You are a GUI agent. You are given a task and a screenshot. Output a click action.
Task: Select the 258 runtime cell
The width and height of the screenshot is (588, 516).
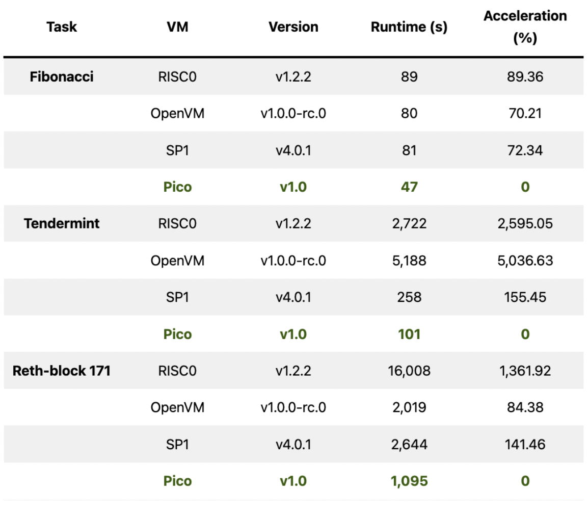[x=409, y=297]
